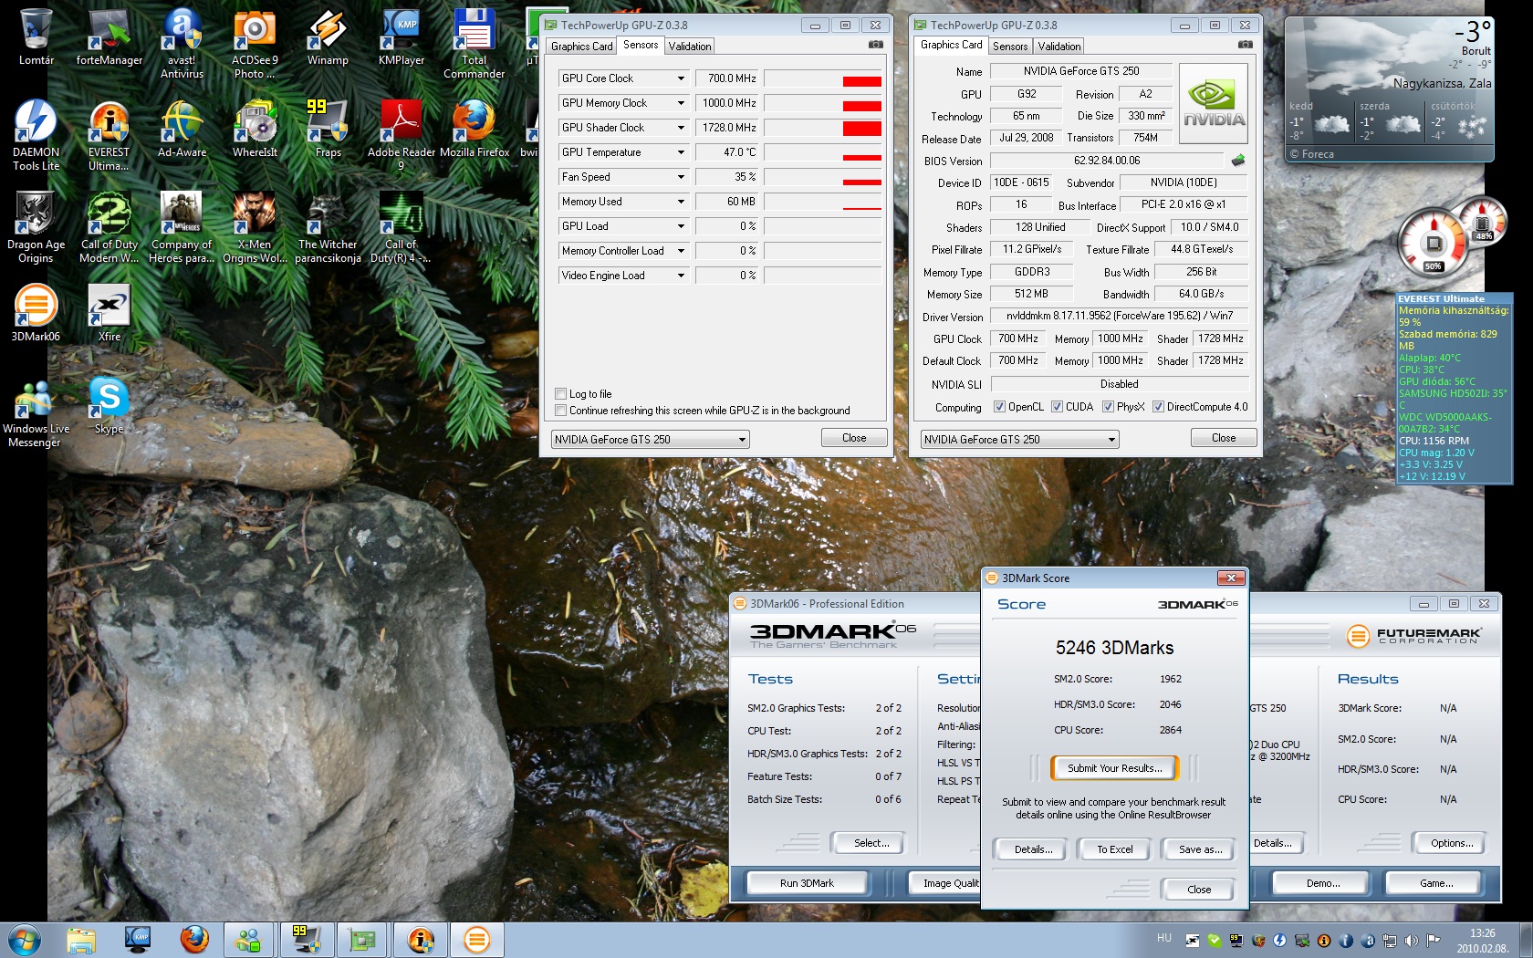Viewport: 1533px width, 958px height.
Task: Launch Ad-Aware desktop icon
Action: (x=182, y=129)
